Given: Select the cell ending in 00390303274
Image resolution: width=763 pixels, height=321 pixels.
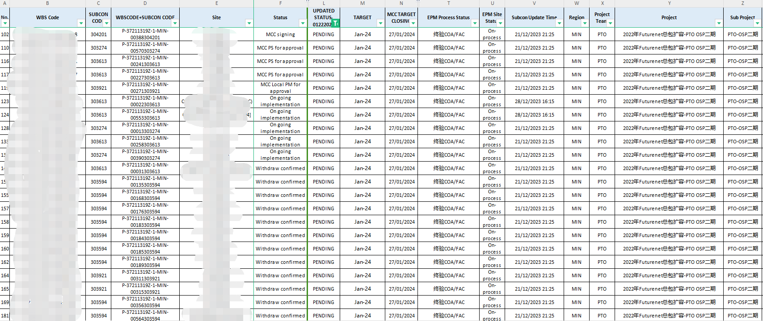Looking at the screenshot, I should (x=145, y=155).
